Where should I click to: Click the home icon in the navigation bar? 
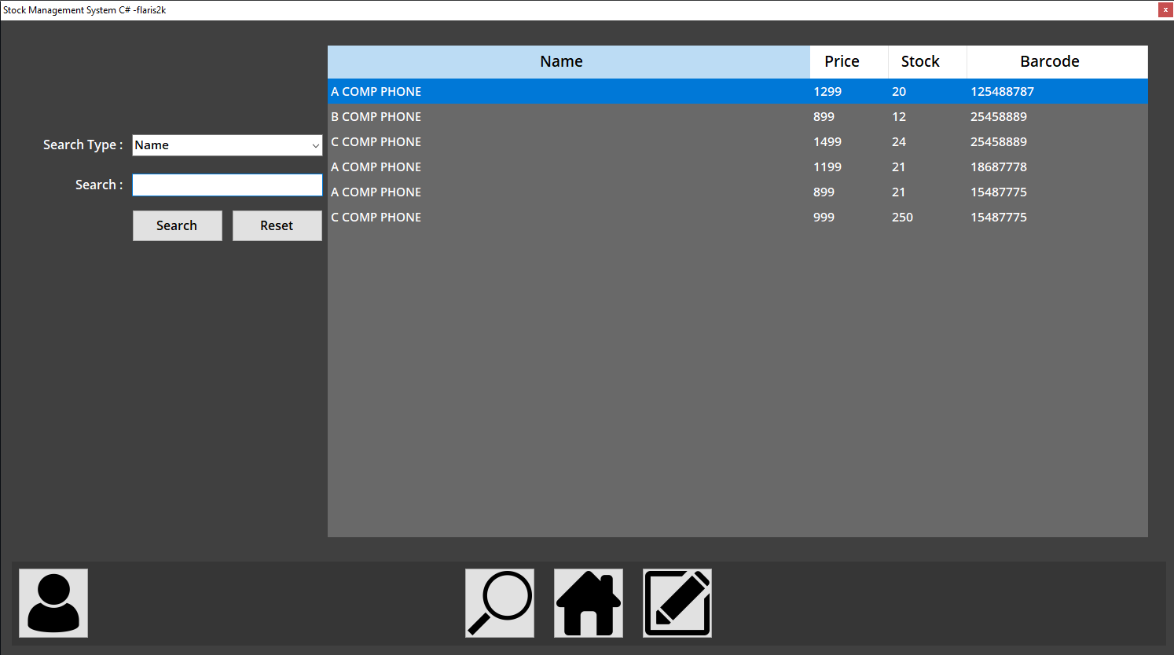tap(588, 602)
